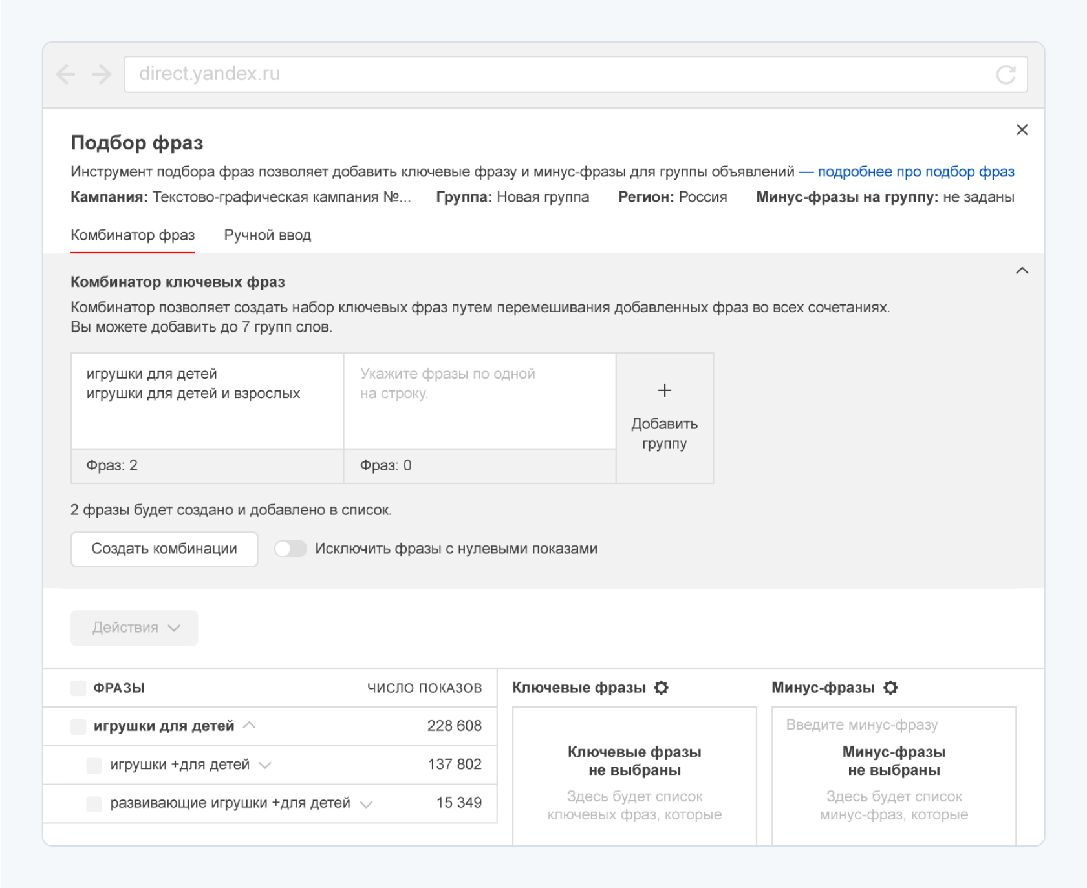The width and height of the screenshot is (1087, 888).
Task: Toggle Исключить фразы с нулевыми показами
Action: pyautogui.click(x=290, y=549)
